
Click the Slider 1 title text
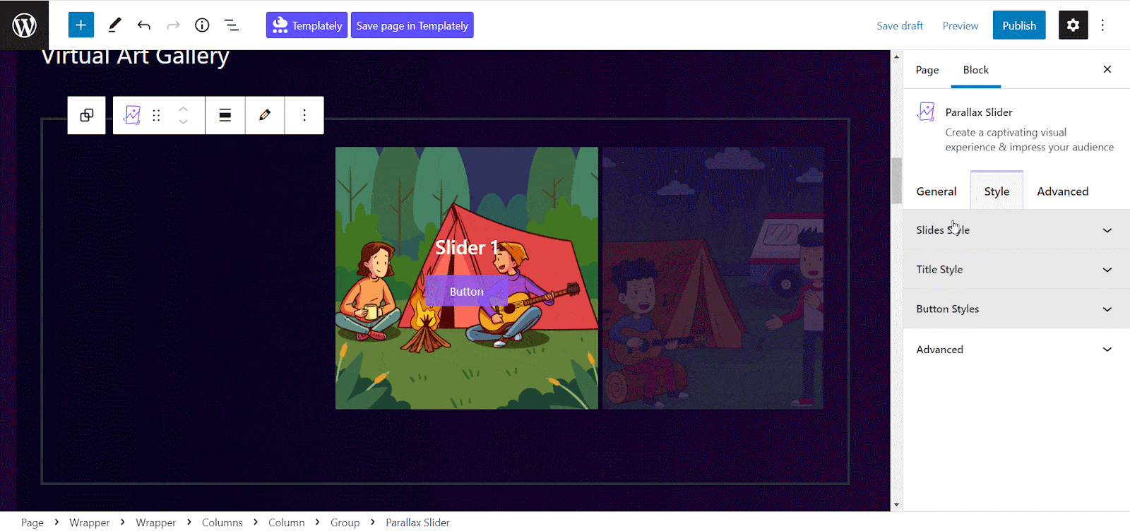coord(468,247)
